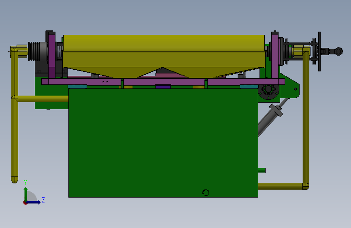This screenshot has width=351, height=228.
Task: Select the right teal pad under the beam
Action: pos(249,87)
